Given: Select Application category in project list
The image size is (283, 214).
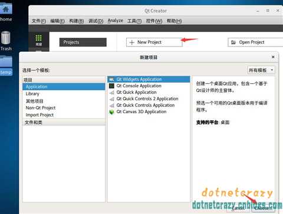Looking at the screenshot, I should click(64, 87).
